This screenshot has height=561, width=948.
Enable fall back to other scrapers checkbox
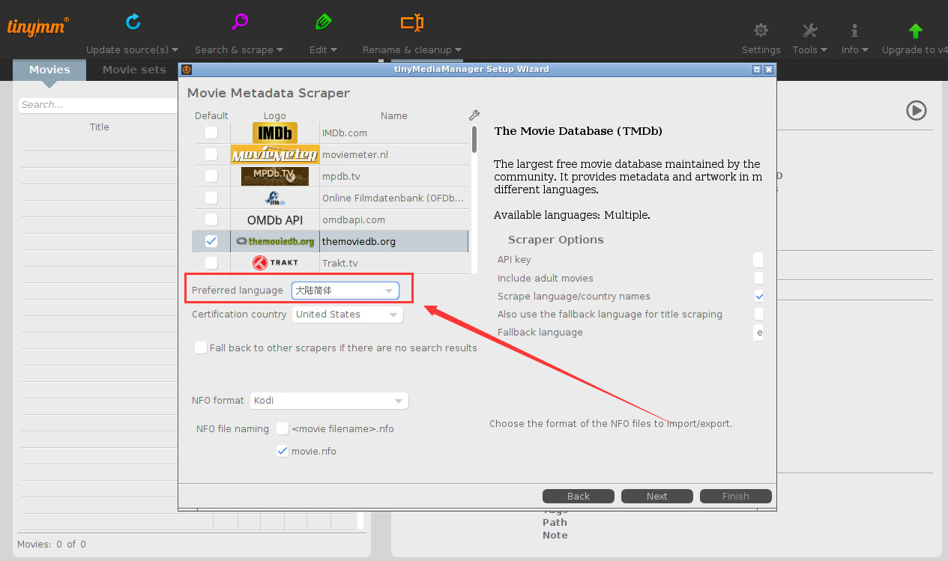point(201,348)
